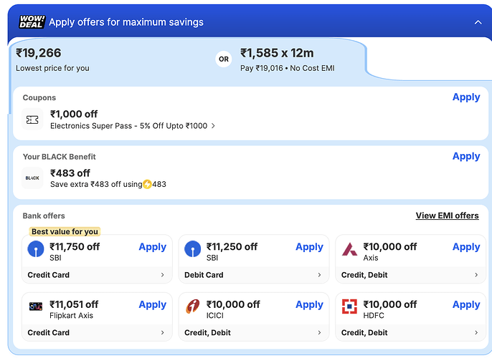Click the HDFC bank logo icon
492x358 pixels.
click(x=350, y=306)
